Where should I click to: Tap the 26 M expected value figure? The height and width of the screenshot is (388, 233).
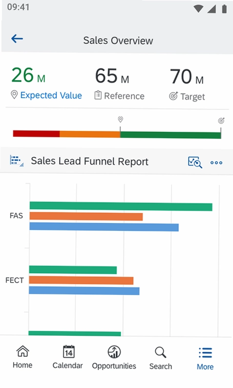pyautogui.click(x=28, y=75)
